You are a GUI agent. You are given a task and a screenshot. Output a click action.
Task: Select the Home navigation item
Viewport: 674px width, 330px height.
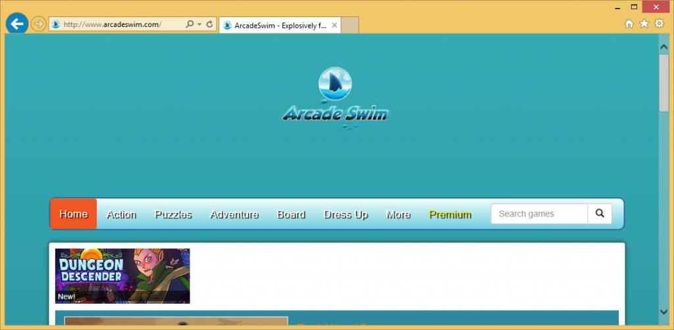pyautogui.click(x=73, y=214)
